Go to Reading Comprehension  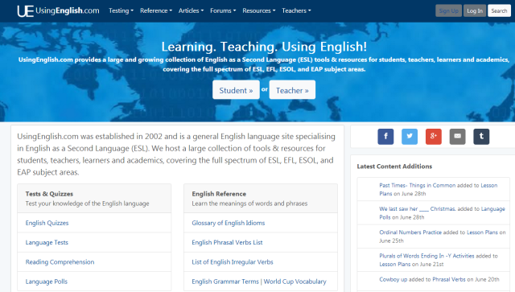pyautogui.click(x=60, y=261)
